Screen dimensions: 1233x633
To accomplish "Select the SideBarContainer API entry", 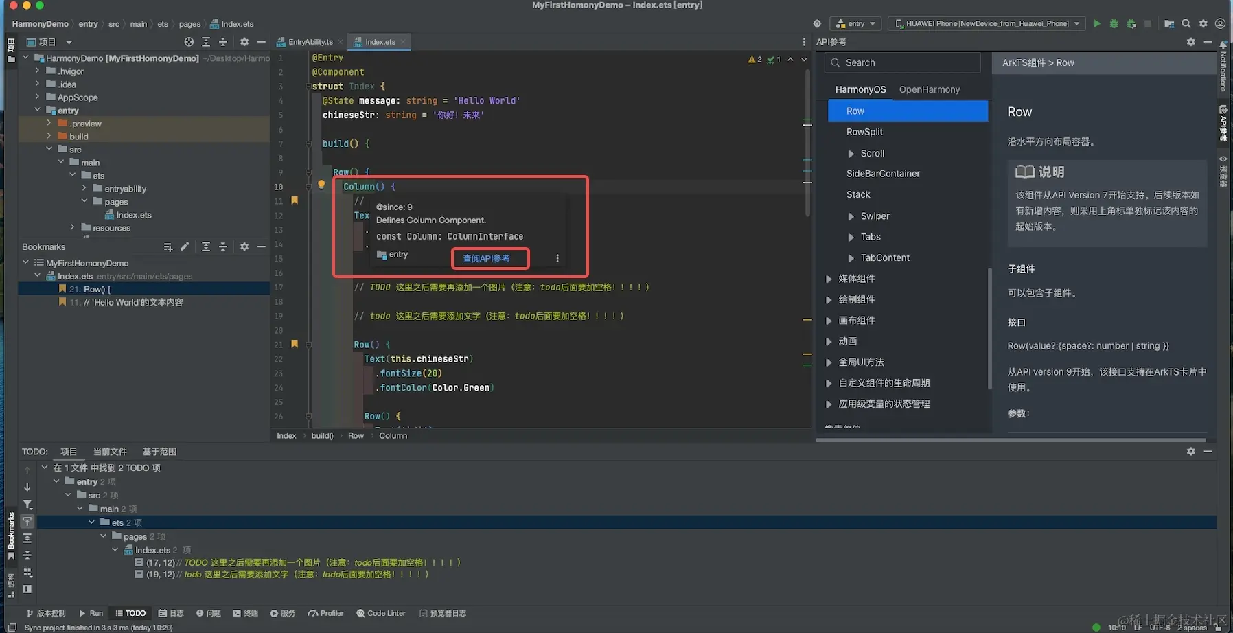I will [883, 174].
